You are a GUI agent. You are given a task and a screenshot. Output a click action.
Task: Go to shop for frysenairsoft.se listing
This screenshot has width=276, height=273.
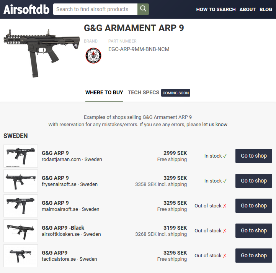(254, 181)
